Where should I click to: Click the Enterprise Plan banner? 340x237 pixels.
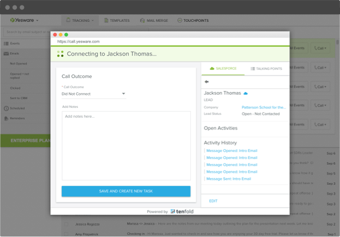[x=25, y=141]
